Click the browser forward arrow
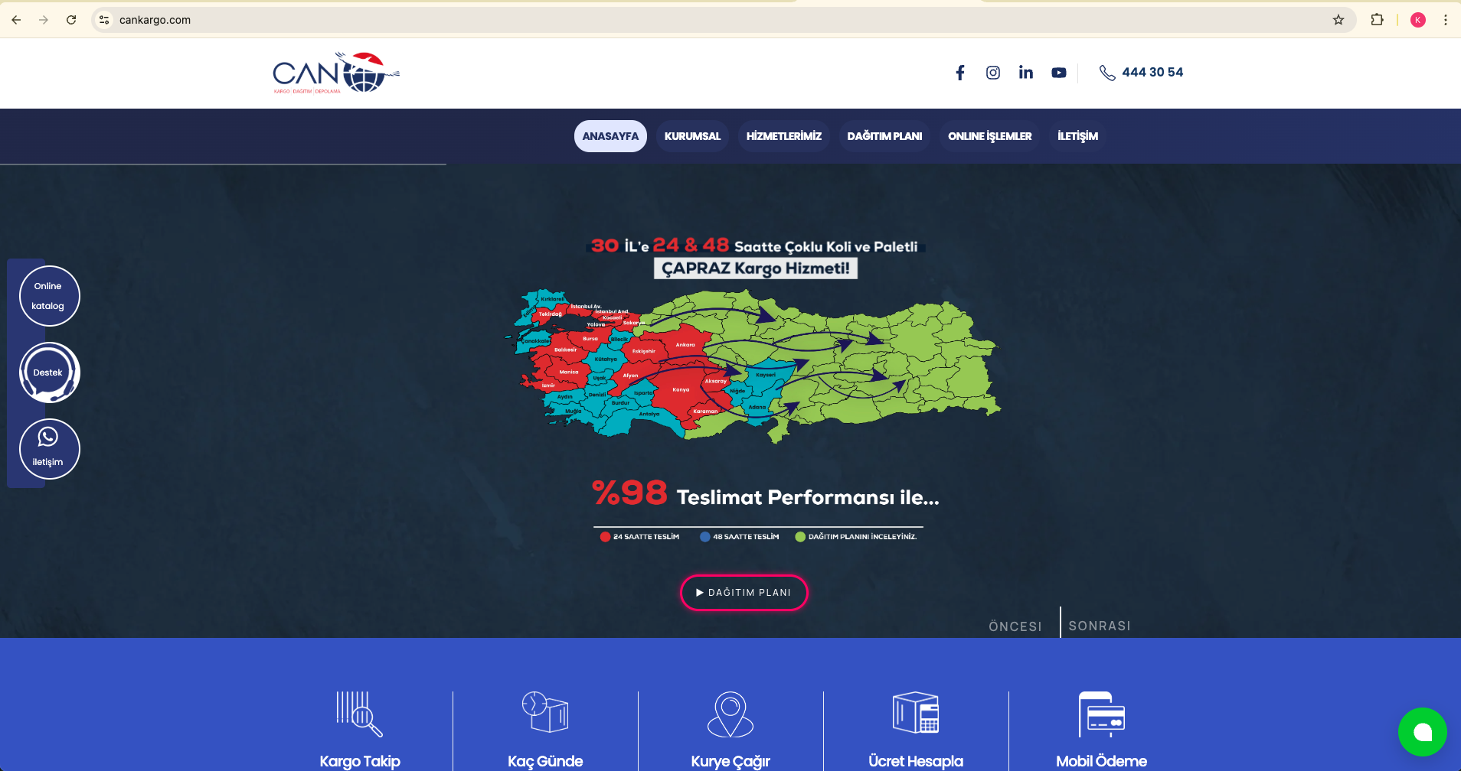This screenshot has height=771, width=1461. click(44, 20)
